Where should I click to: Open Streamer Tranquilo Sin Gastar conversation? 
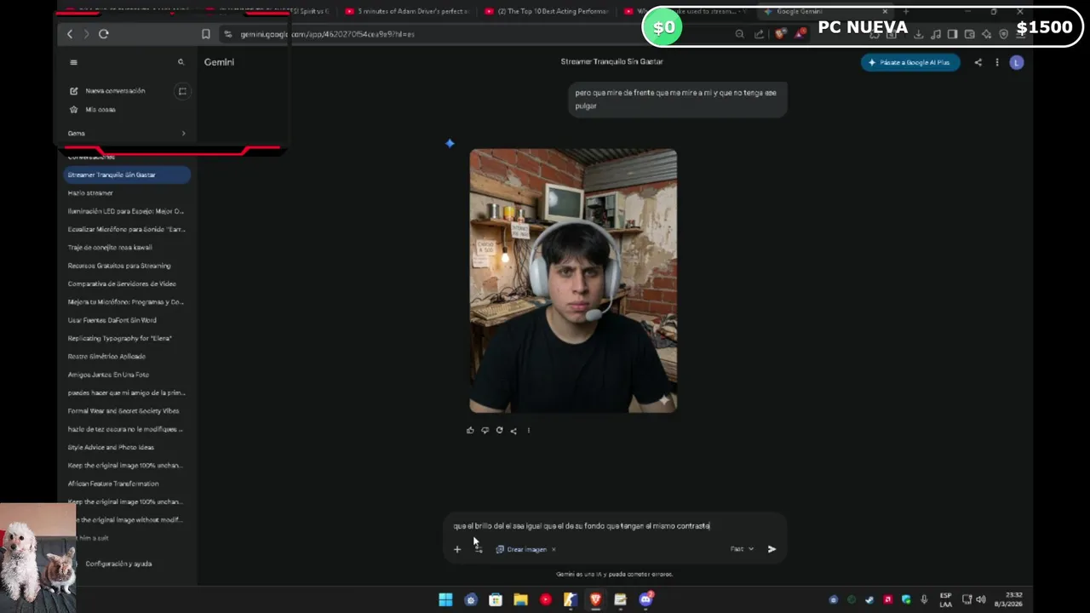128,175
